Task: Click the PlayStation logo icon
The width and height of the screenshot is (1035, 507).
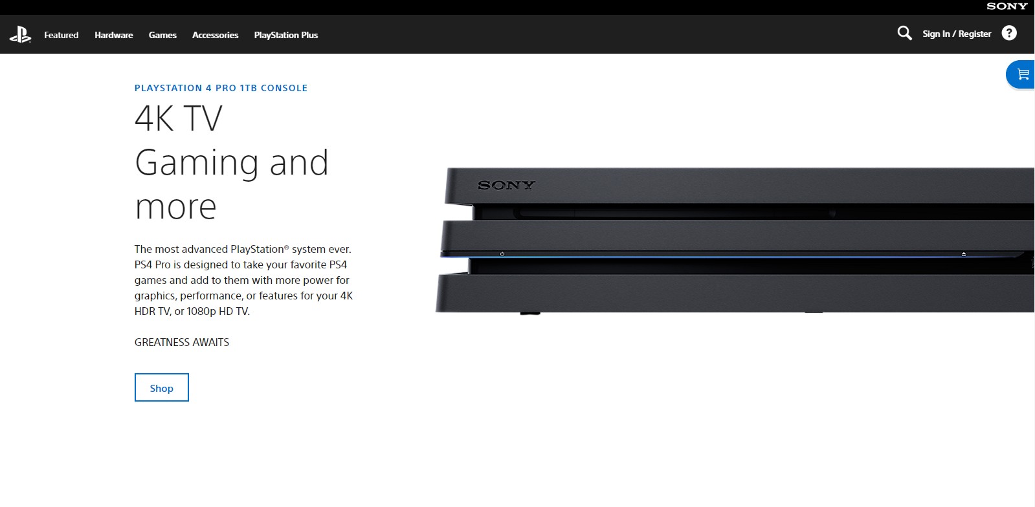Action: [x=20, y=34]
